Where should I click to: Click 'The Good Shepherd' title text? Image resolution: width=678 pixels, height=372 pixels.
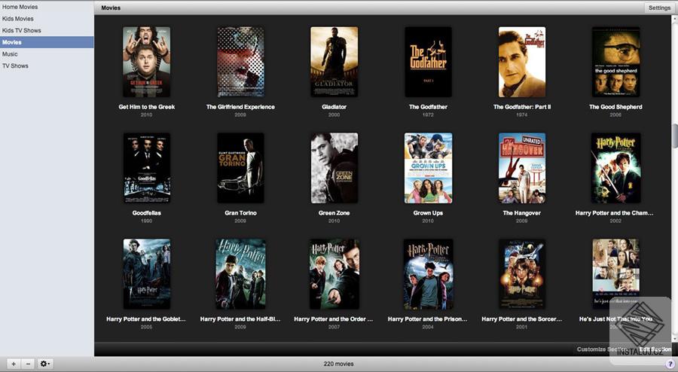tap(615, 107)
